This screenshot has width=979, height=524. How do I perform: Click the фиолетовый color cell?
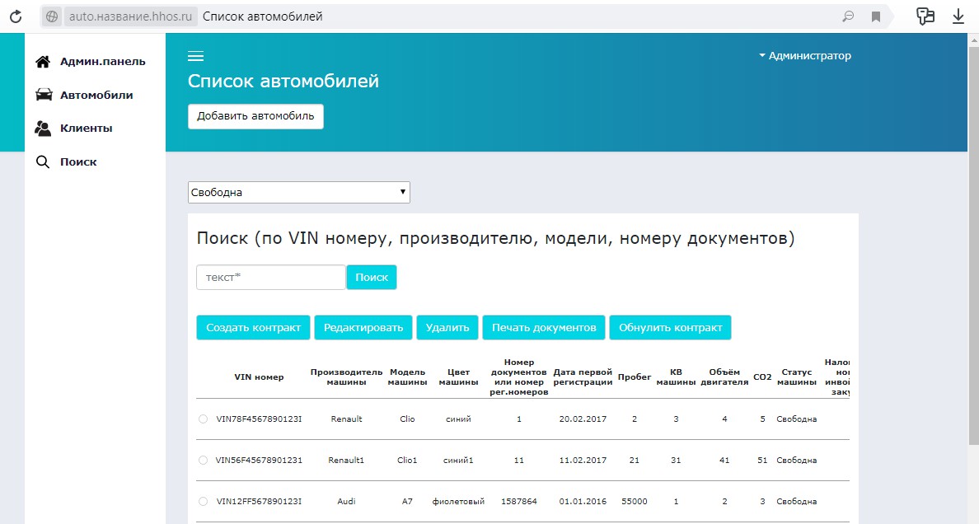(x=458, y=502)
